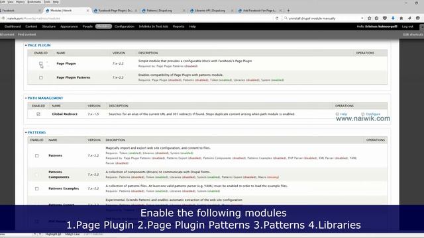
Task: Toggle the find bar Match Case option
Action: (72, 234)
